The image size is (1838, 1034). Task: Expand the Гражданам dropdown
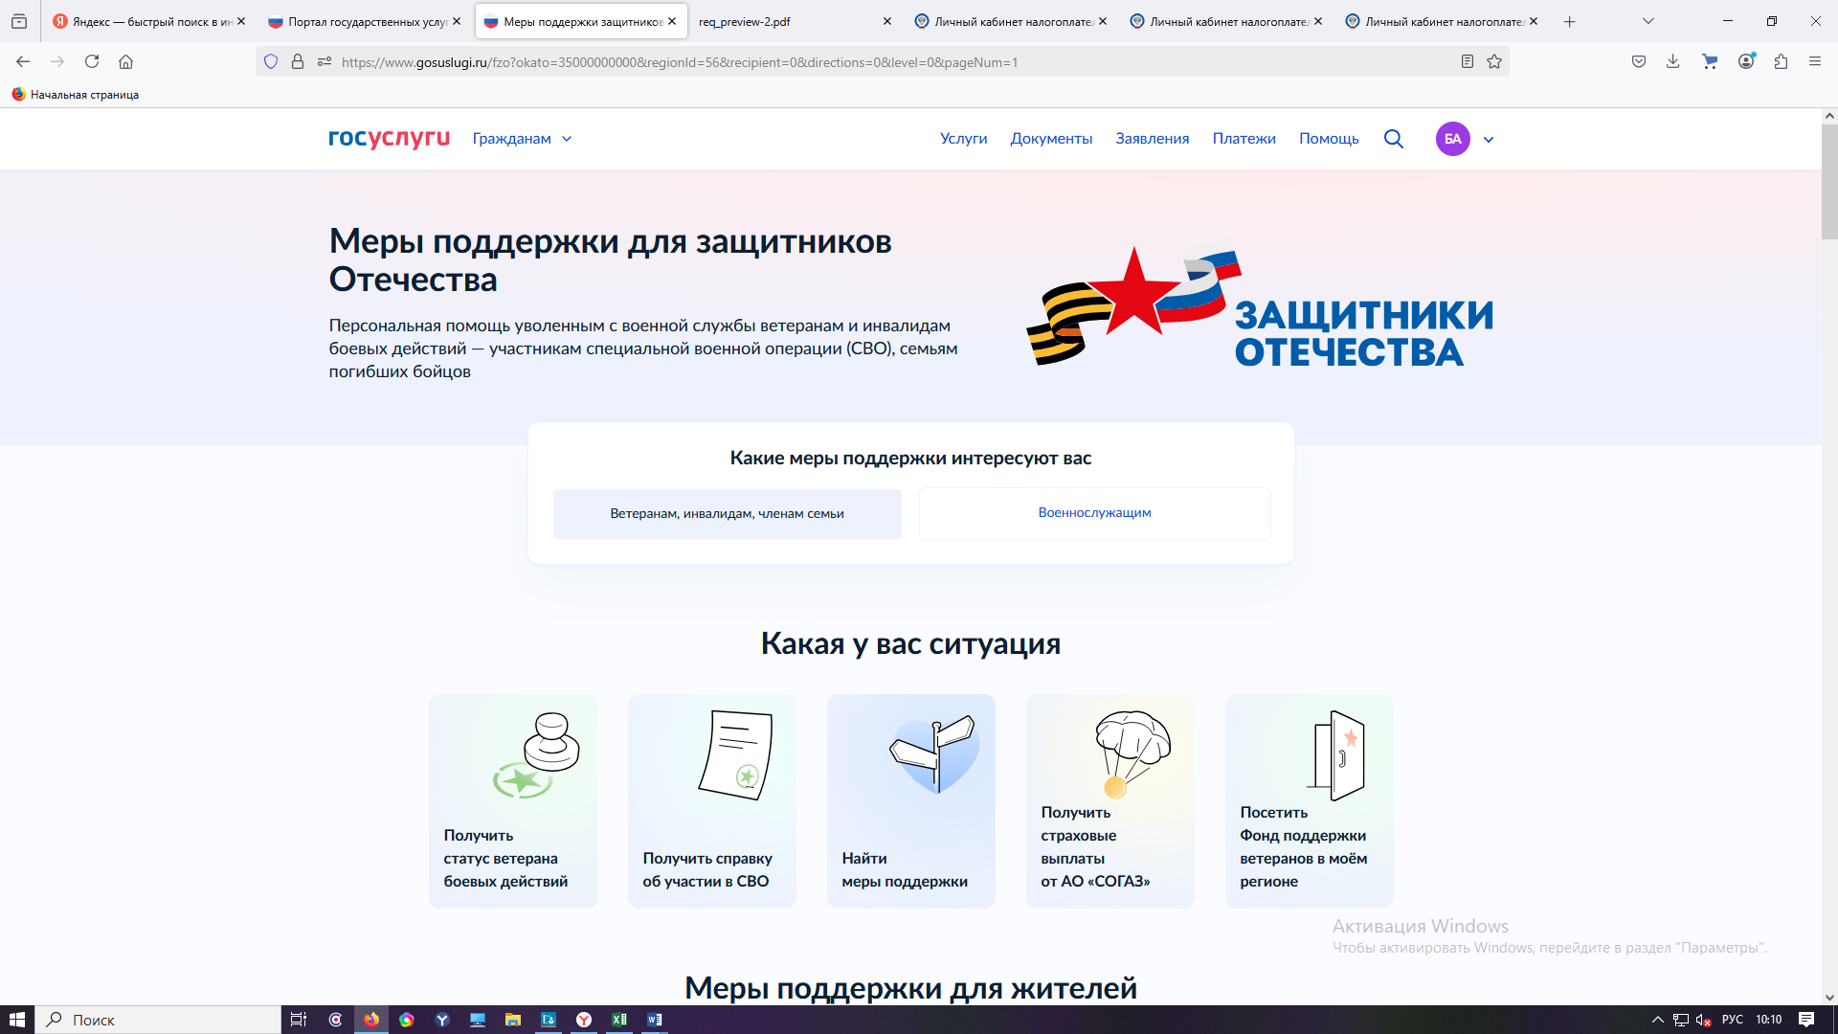pos(522,139)
